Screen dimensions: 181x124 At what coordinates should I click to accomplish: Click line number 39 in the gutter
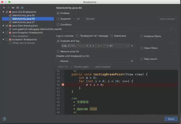tap(58, 81)
